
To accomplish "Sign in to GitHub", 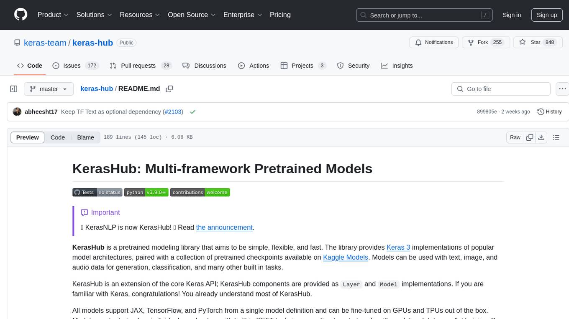I will point(512,15).
